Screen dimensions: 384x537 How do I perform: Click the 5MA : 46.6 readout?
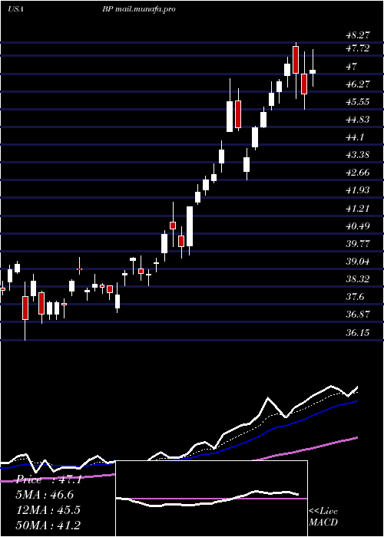coord(45,495)
